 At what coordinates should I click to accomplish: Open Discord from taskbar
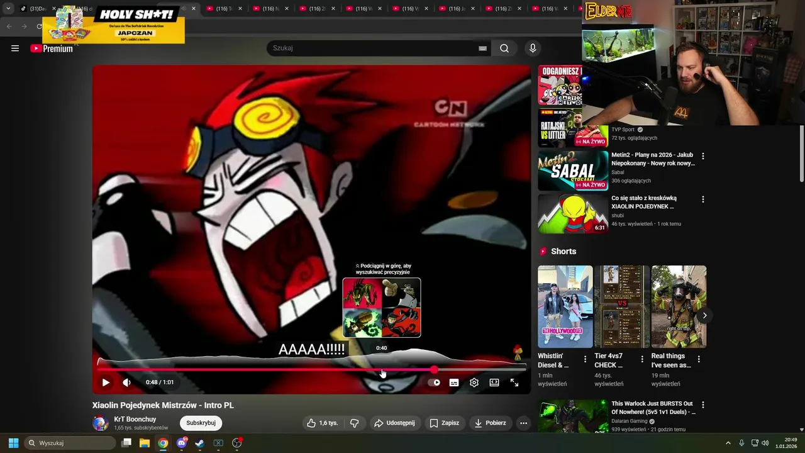182,443
